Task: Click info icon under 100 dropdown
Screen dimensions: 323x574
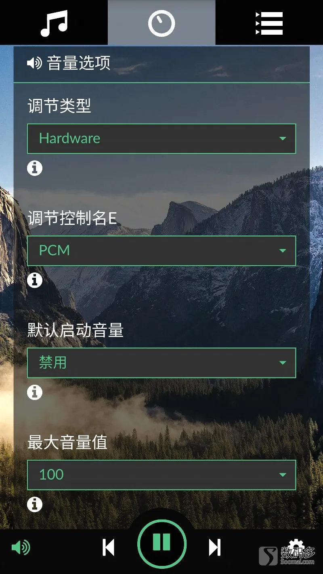Action: pyautogui.click(x=35, y=504)
